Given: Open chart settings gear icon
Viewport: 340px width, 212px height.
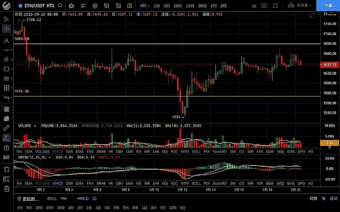Looking at the screenshot, I should coord(95,6).
